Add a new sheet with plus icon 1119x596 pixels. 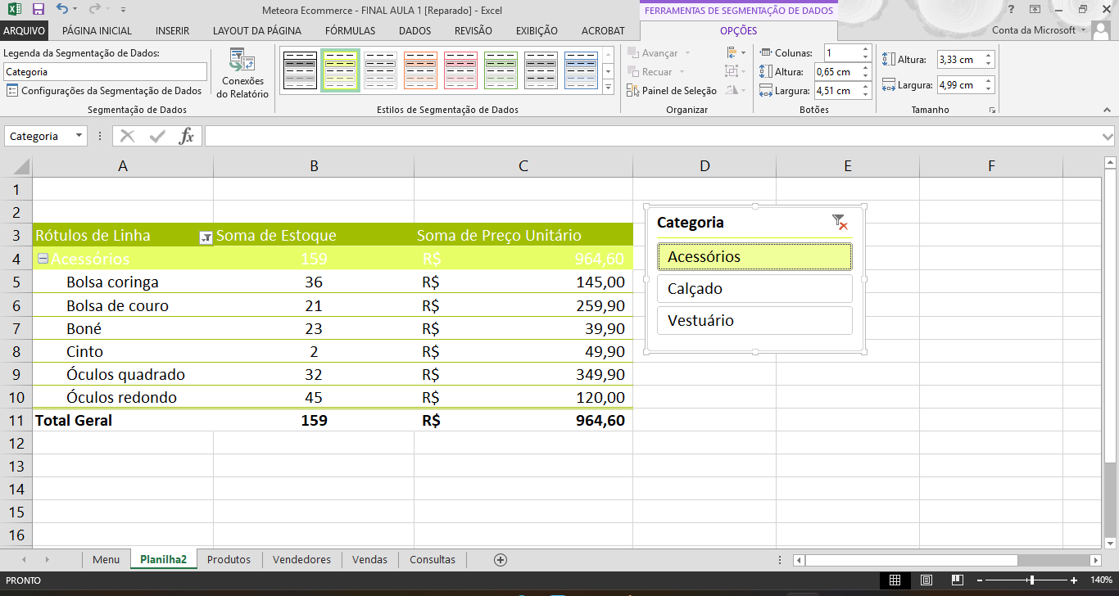pos(501,560)
